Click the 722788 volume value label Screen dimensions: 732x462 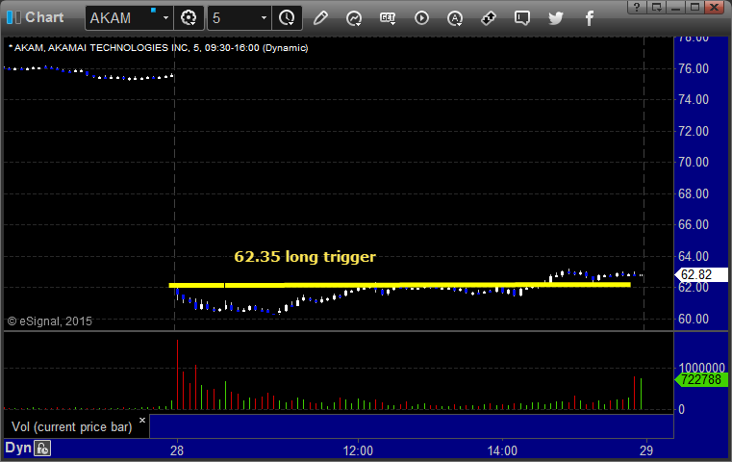[x=701, y=380]
